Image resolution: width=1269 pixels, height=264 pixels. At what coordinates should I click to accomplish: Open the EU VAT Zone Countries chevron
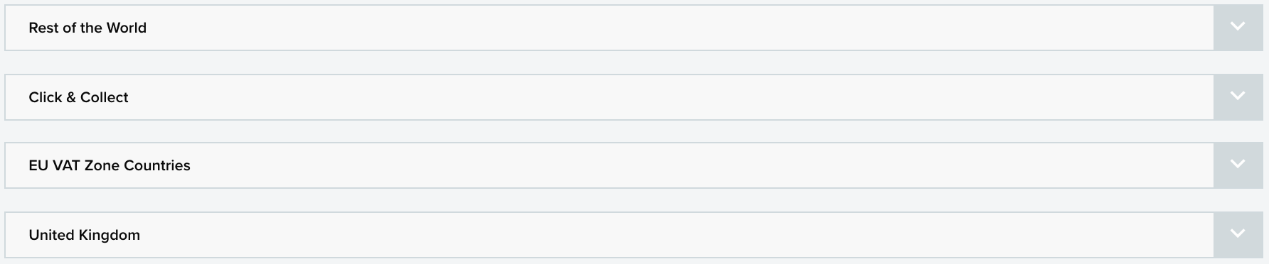click(x=1238, y=164)
